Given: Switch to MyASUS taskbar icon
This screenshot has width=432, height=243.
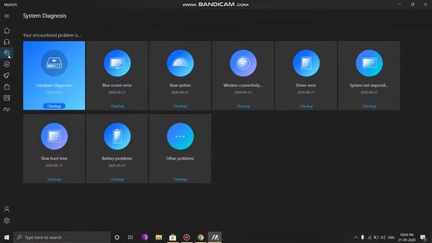Looking at the screenshot, I should tap(215, 237).
